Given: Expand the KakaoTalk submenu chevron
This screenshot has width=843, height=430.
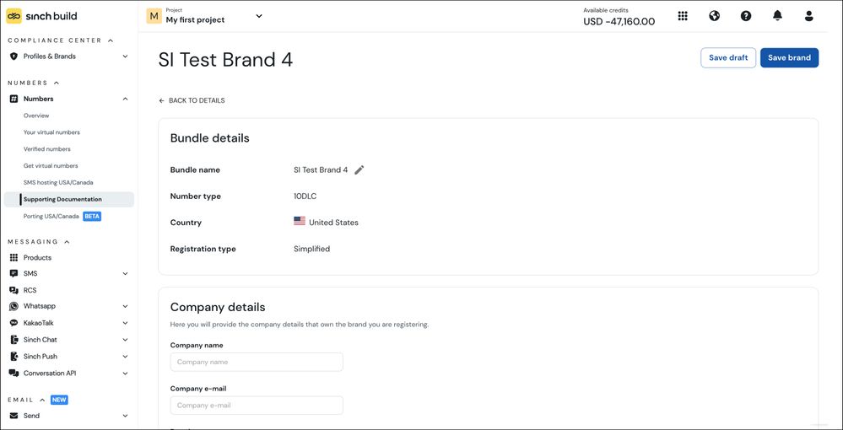Looking at the screenshot, I should click(x=125, y=323).
